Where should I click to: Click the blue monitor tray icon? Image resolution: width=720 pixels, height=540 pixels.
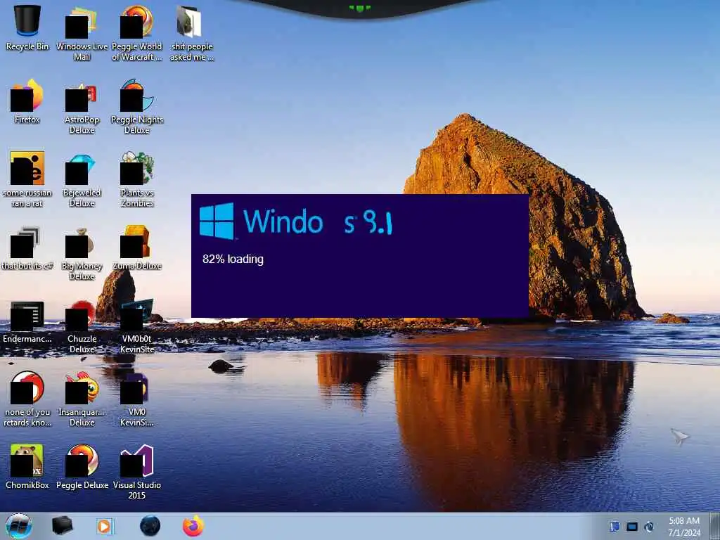click(632, 527)
